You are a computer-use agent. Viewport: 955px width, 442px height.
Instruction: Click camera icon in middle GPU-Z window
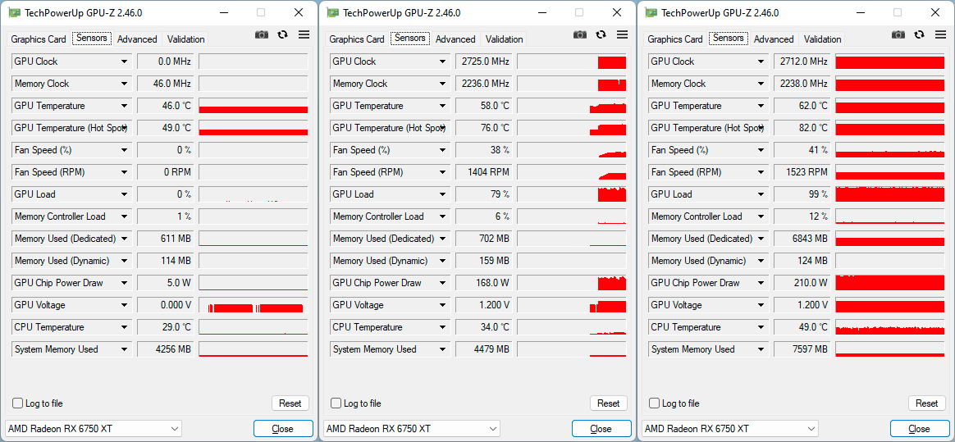pyautogui.click(x=579, y=34)
